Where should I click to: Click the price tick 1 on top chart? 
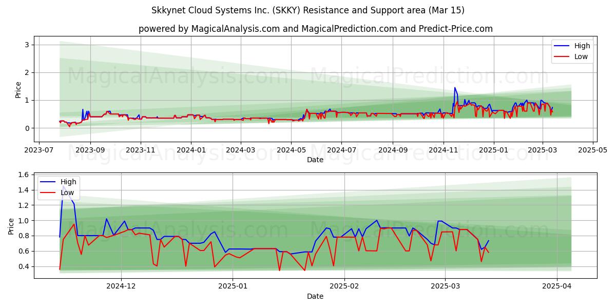[x=28, y=100]
